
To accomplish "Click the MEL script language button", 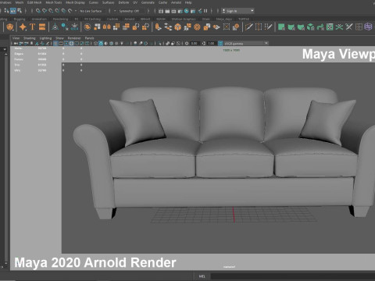I will click(202, 276).
